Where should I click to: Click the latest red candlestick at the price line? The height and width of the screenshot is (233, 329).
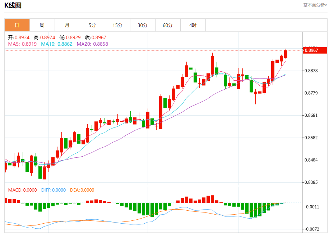point(286,54)
